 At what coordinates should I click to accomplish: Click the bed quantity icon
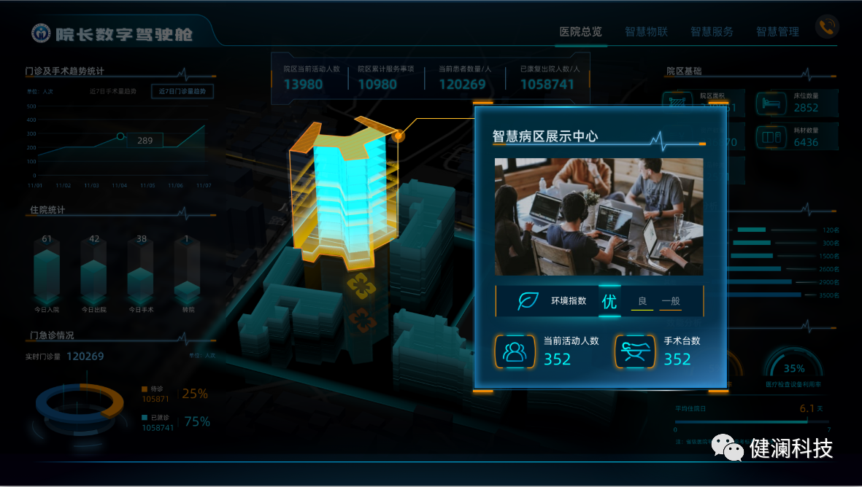[x=771, y=103]
